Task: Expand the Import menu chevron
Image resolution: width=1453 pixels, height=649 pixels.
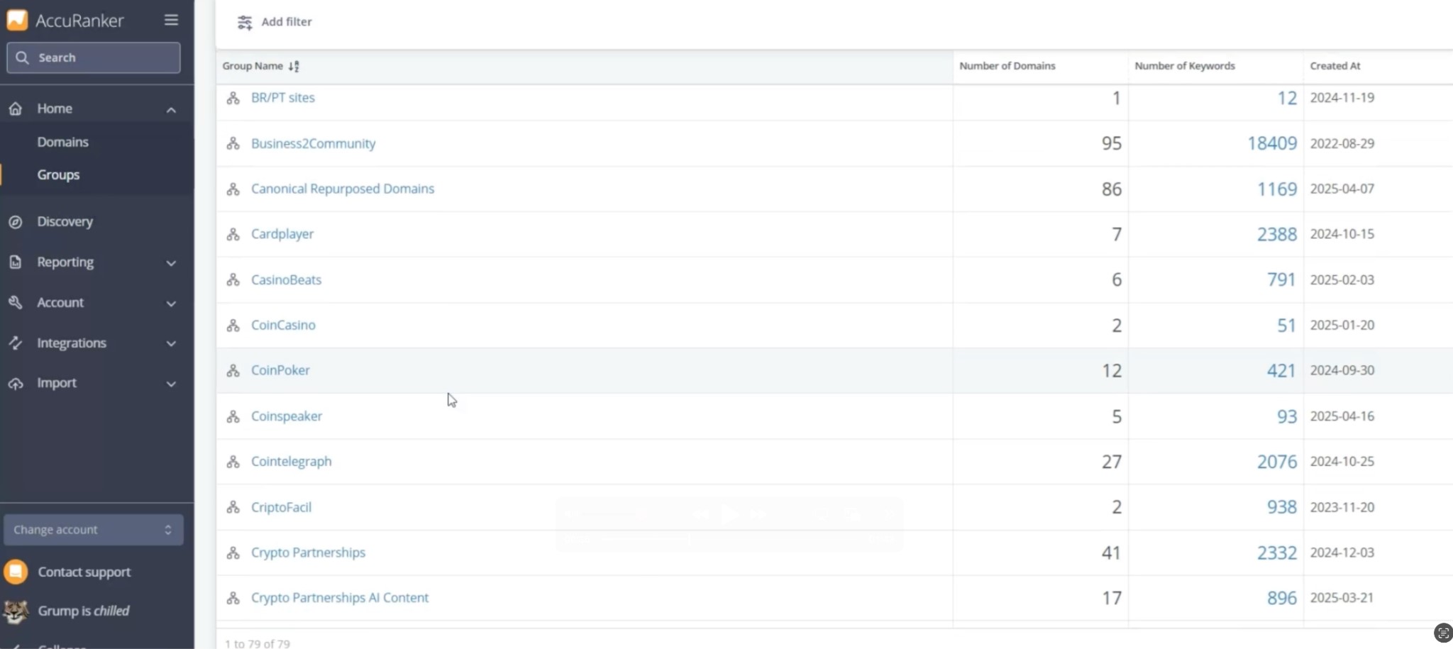Action: [x=171, y=384]
